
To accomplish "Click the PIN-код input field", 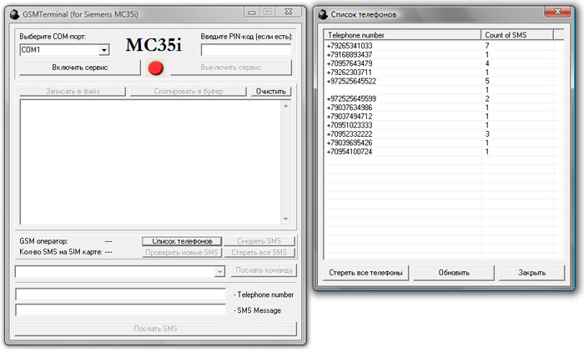I will 246,49.
